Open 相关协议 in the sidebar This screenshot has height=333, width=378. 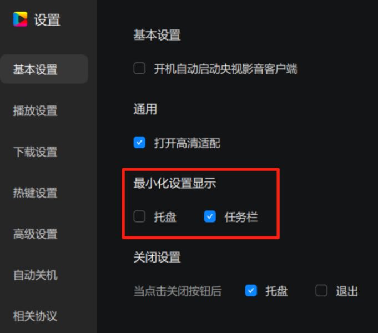pyautogui.click(x=35, y=316)
